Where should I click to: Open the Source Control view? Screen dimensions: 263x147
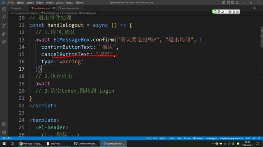[x=4, y=25]
